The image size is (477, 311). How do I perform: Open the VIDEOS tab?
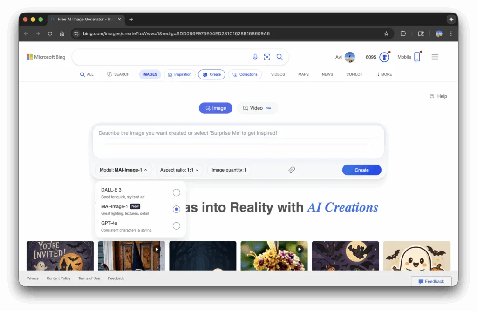click(x=278, y=74)
